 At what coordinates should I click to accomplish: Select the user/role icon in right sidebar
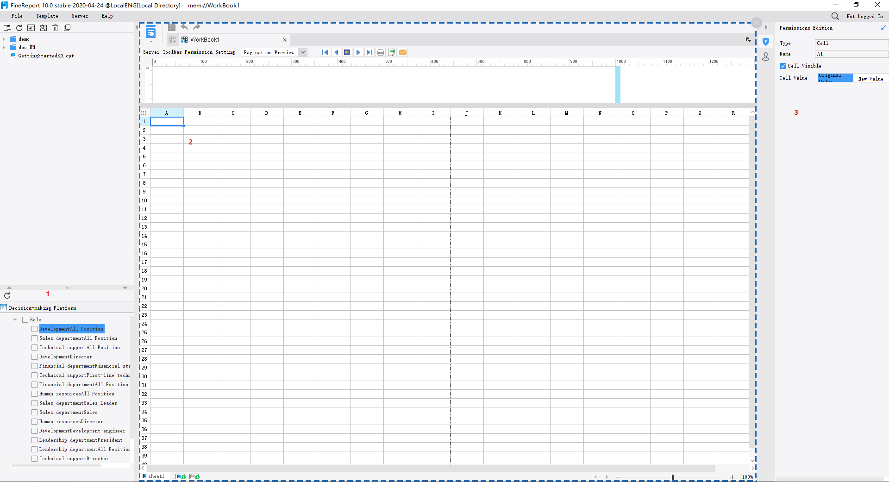point(766,56)
